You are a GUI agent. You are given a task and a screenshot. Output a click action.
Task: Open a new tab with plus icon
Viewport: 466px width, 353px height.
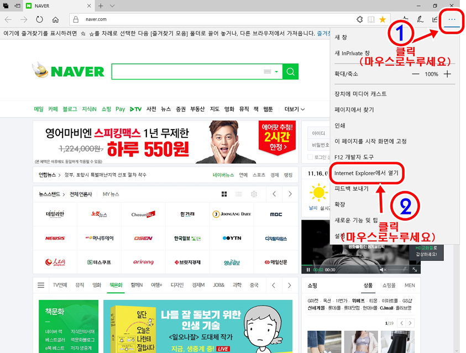pos(101,6)
